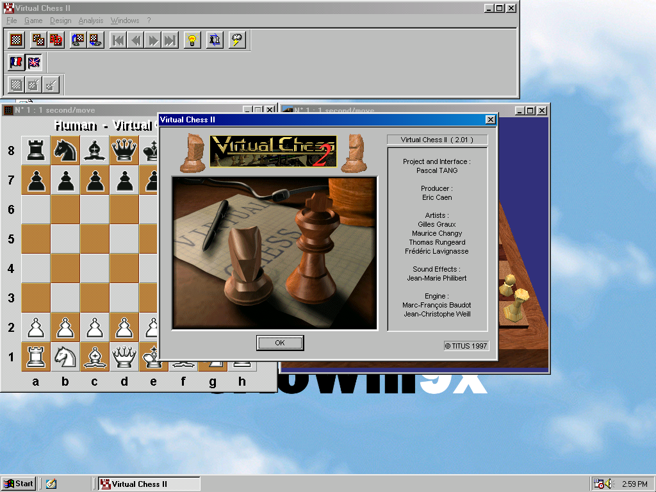Select the white pawn on a2

tap(36, 327)
